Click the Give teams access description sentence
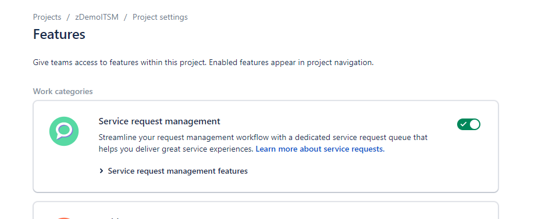The width and height of the screenshot is (556, 219). point(203,63)
